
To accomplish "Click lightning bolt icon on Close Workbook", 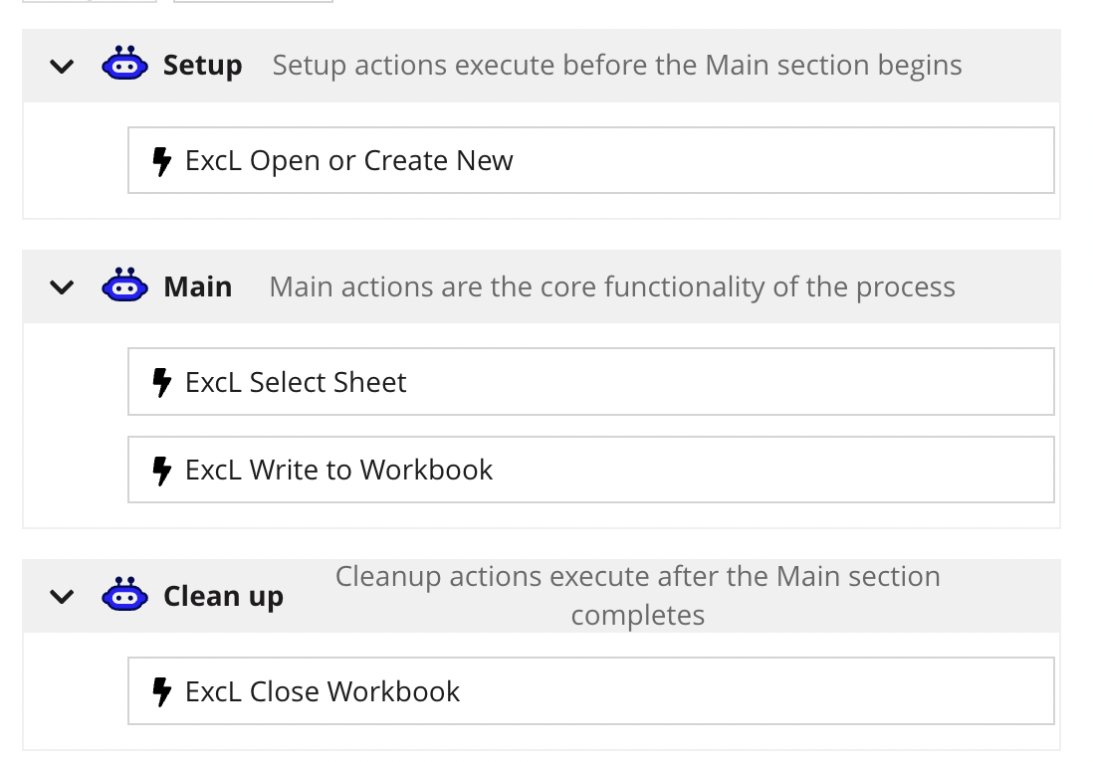I will coord(162,692).
